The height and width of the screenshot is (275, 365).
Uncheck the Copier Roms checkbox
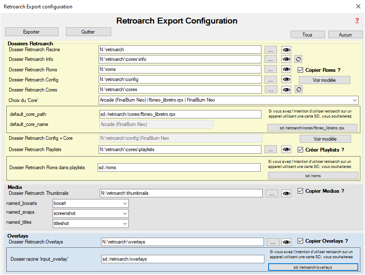[x=301, y=70]
